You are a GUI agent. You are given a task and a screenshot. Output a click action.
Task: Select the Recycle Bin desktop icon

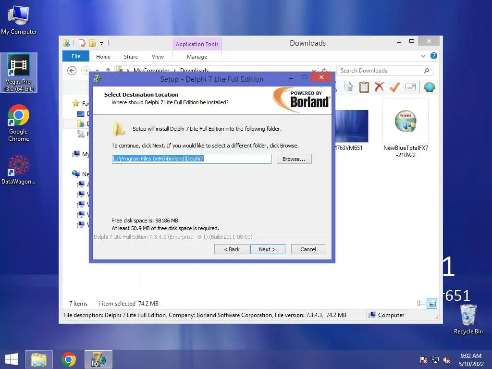tap(468, 319)
